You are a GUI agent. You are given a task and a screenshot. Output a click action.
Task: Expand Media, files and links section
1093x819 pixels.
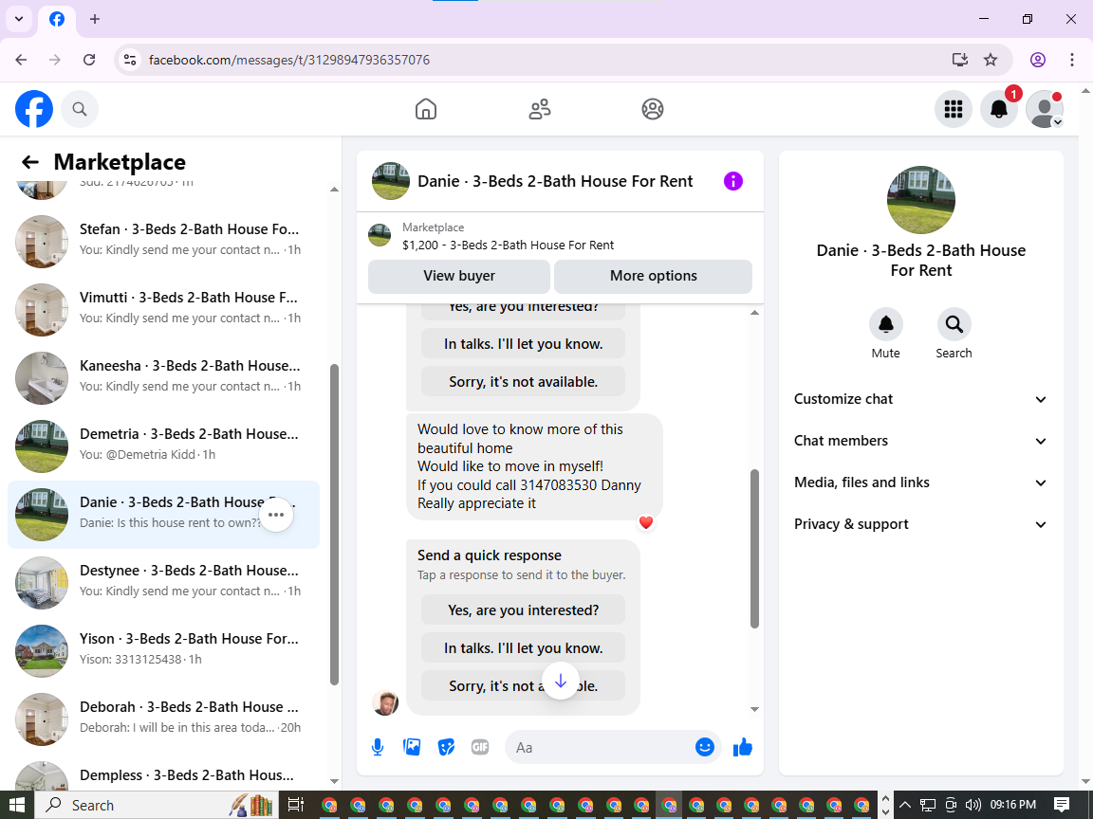click(x=920, y=482)
